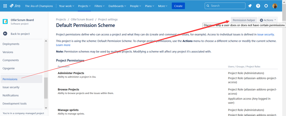
Task: Select Versions in sidebar
Action: tap(8, 52)
